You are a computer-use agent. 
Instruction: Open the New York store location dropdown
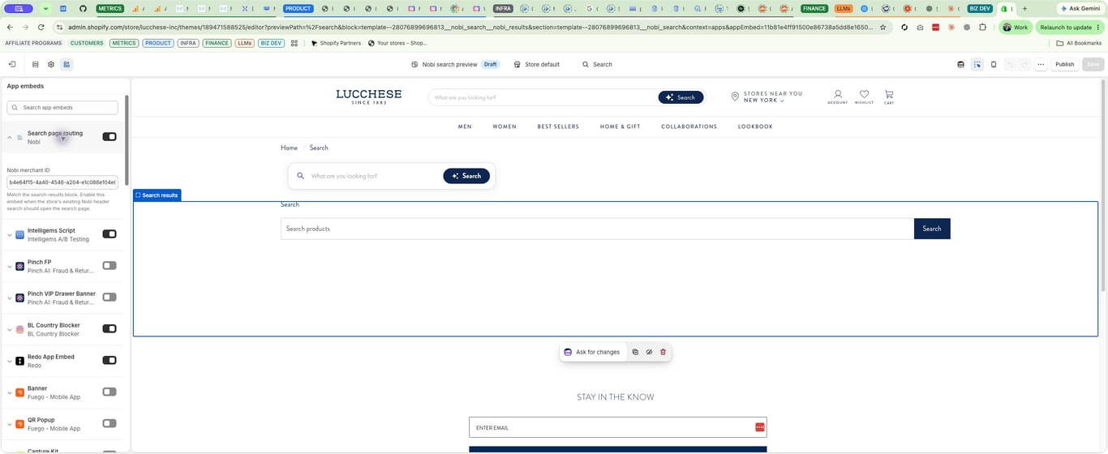(764, 101)
